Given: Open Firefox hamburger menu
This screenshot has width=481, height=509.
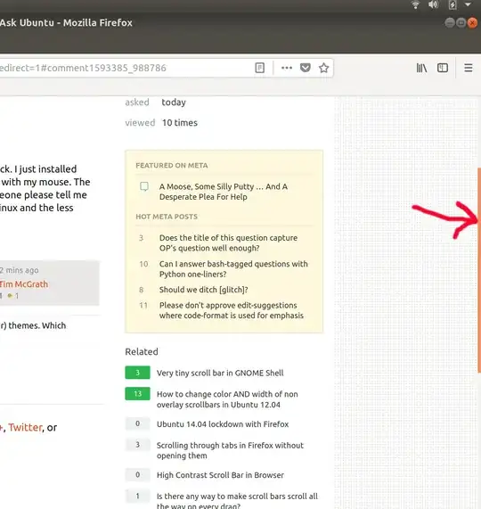Looking at the screenshot, I should coord(468,68).
